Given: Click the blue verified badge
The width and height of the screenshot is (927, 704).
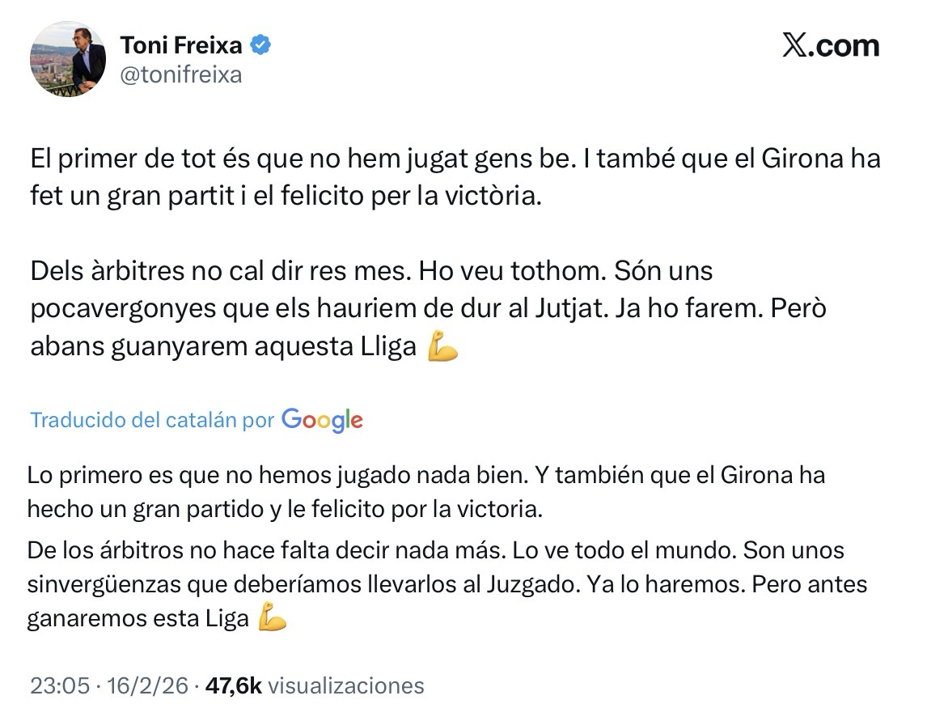Looking at the screenshot, I should [x=260, y=45].
